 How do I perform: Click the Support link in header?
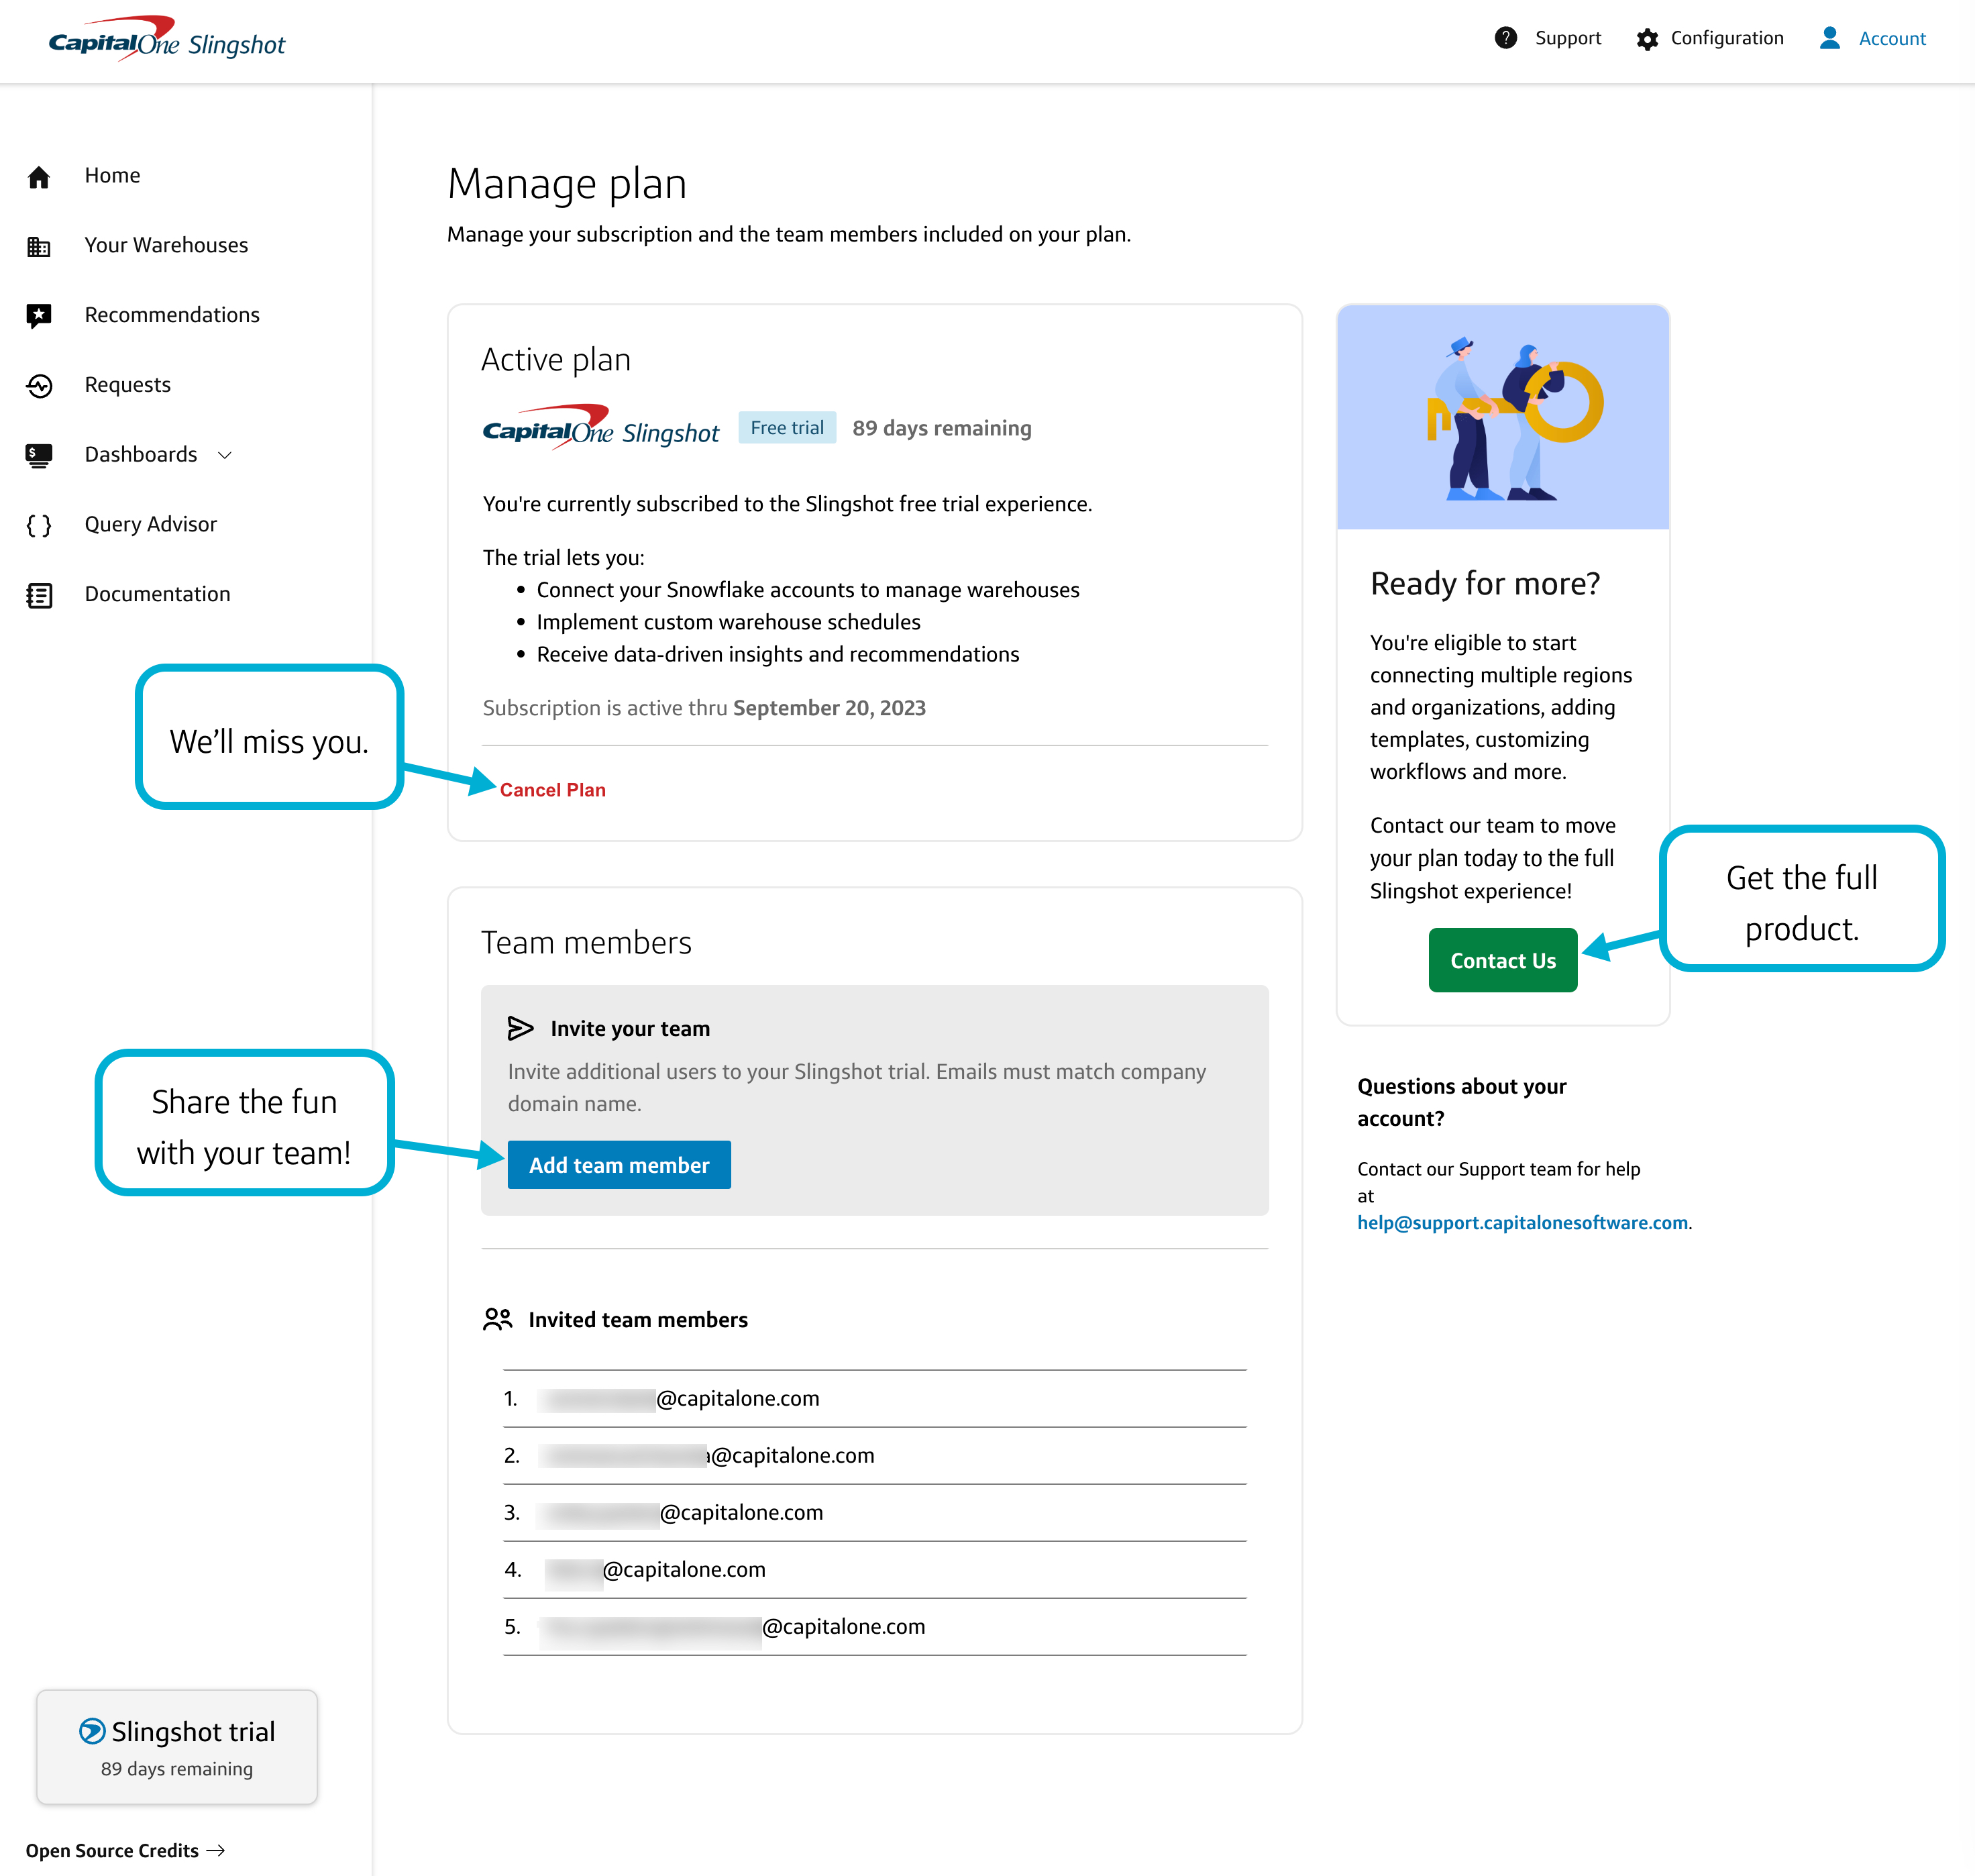coord(1568,38)
